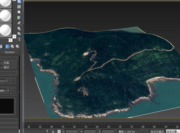This screenshot has width=180, height=133.
Task: Click the sample UV tiling square icon
Action: tap(19, 12)
